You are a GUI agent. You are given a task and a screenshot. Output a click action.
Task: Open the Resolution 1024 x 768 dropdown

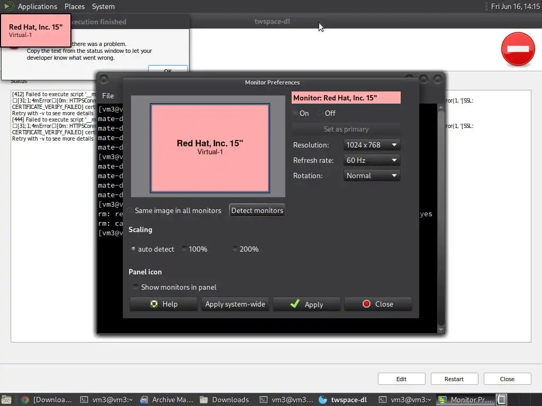(372, 145)
